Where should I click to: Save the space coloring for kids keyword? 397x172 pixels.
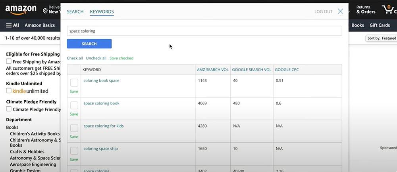click(74, 137)
